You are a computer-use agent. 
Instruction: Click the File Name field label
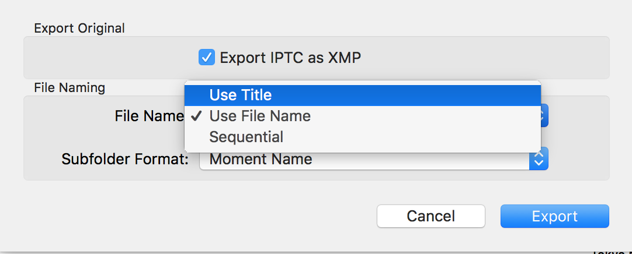pyautogui.click(x=149, y=116)
